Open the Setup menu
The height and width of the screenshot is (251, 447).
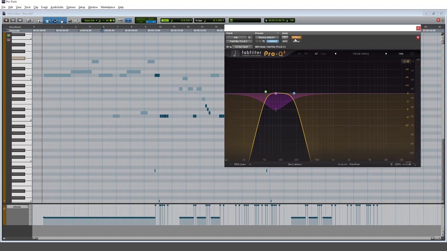click(82, 7)
